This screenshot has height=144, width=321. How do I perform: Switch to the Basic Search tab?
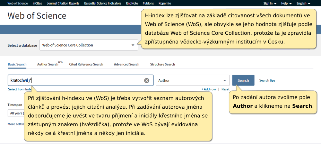click(x=17, y=64)
